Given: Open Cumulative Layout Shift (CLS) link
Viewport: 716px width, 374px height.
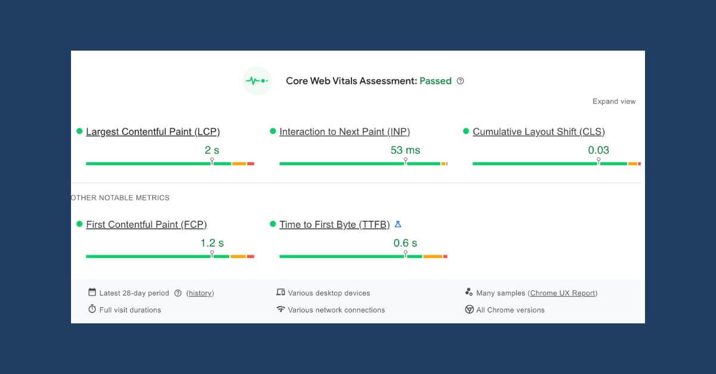Looking at the screenshot, I should tap(538, 132).
